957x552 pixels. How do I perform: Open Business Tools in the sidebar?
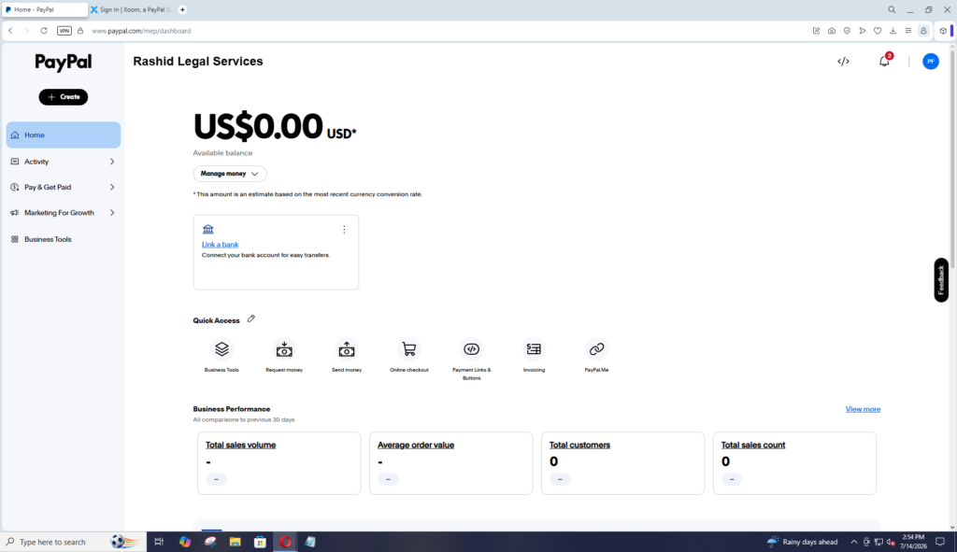tap(64, 239)
